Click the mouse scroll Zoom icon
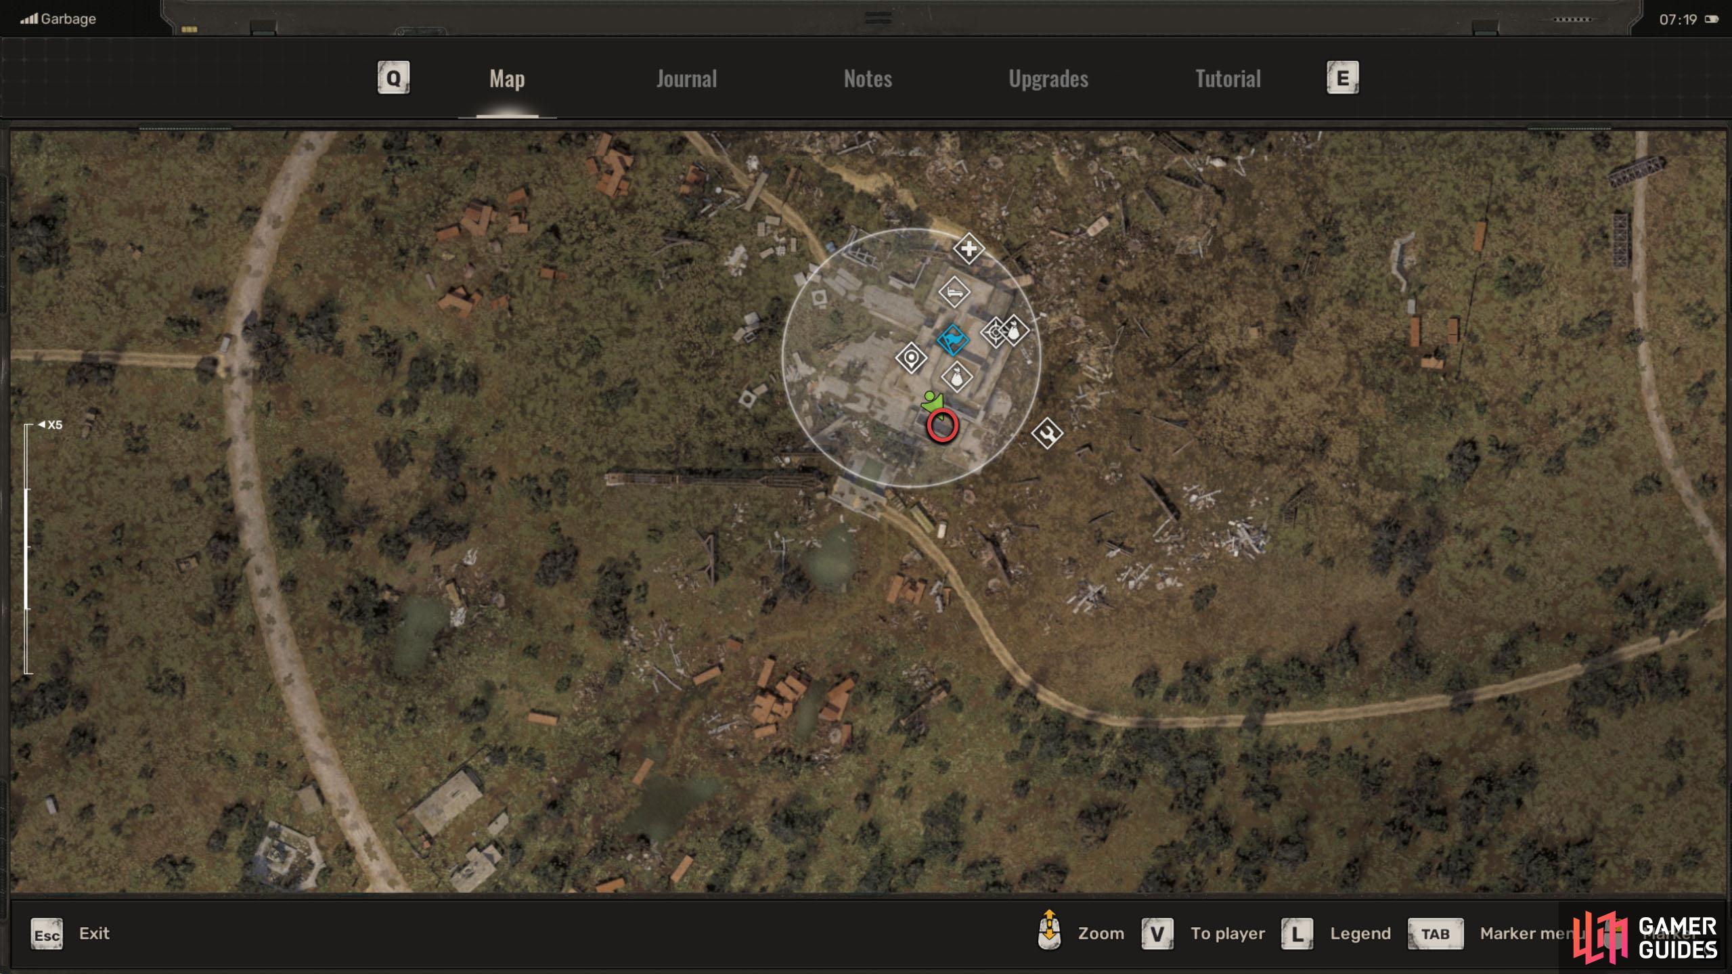The image size is (1732, 974). coord(1049,930)
